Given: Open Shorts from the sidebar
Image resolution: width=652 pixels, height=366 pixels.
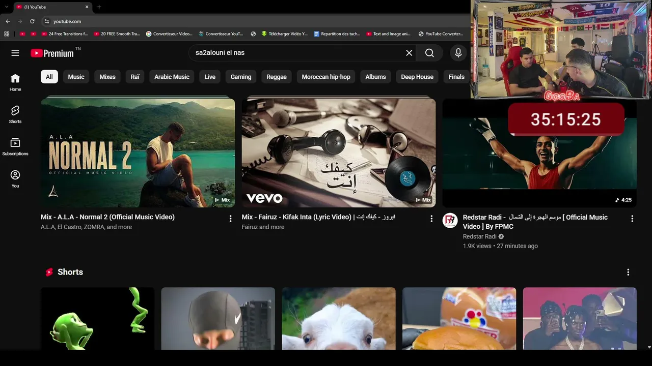Looking at the screenshot, I should click(x=15, y=114).
